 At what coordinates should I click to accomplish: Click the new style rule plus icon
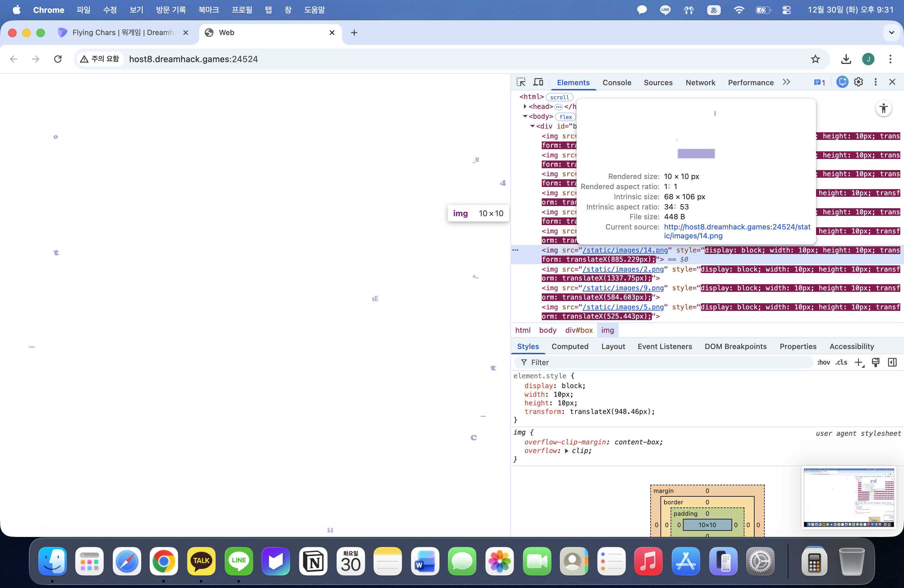click(858, 362)
